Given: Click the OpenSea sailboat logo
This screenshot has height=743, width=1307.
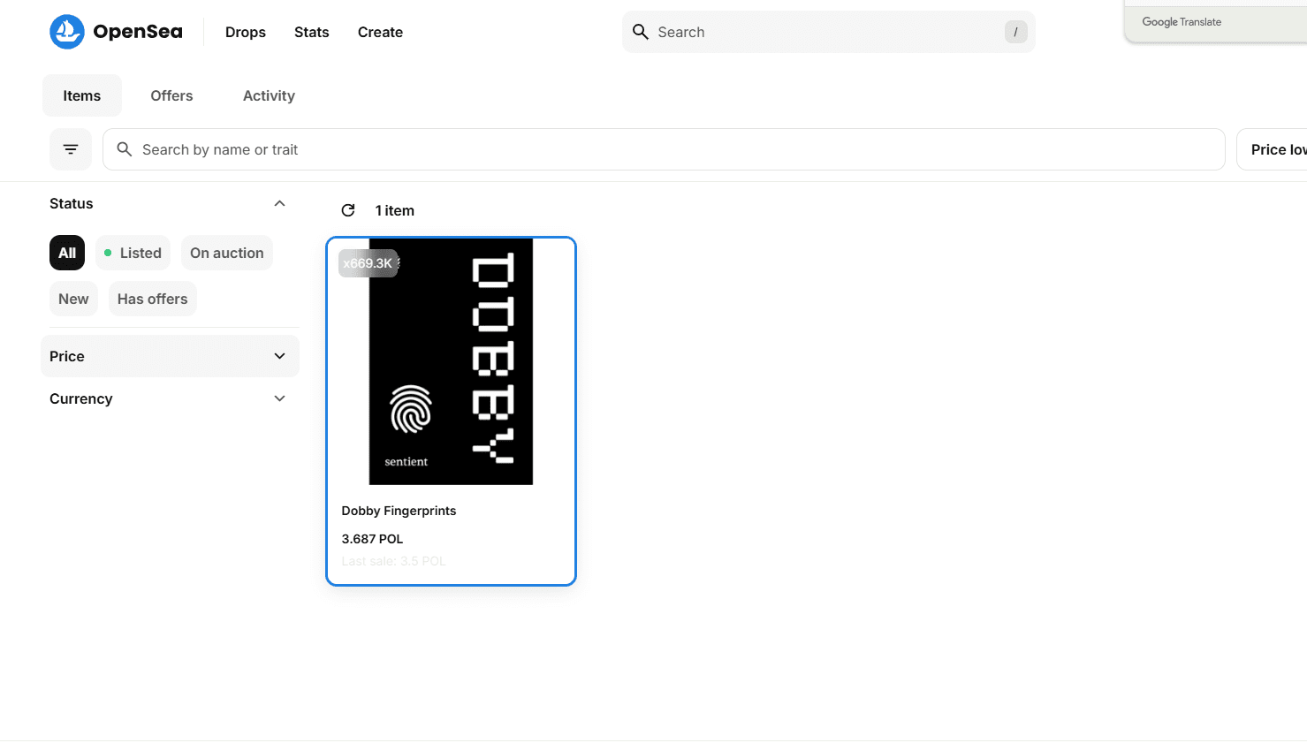Looking at the screenshot, I should pos(67,32).
